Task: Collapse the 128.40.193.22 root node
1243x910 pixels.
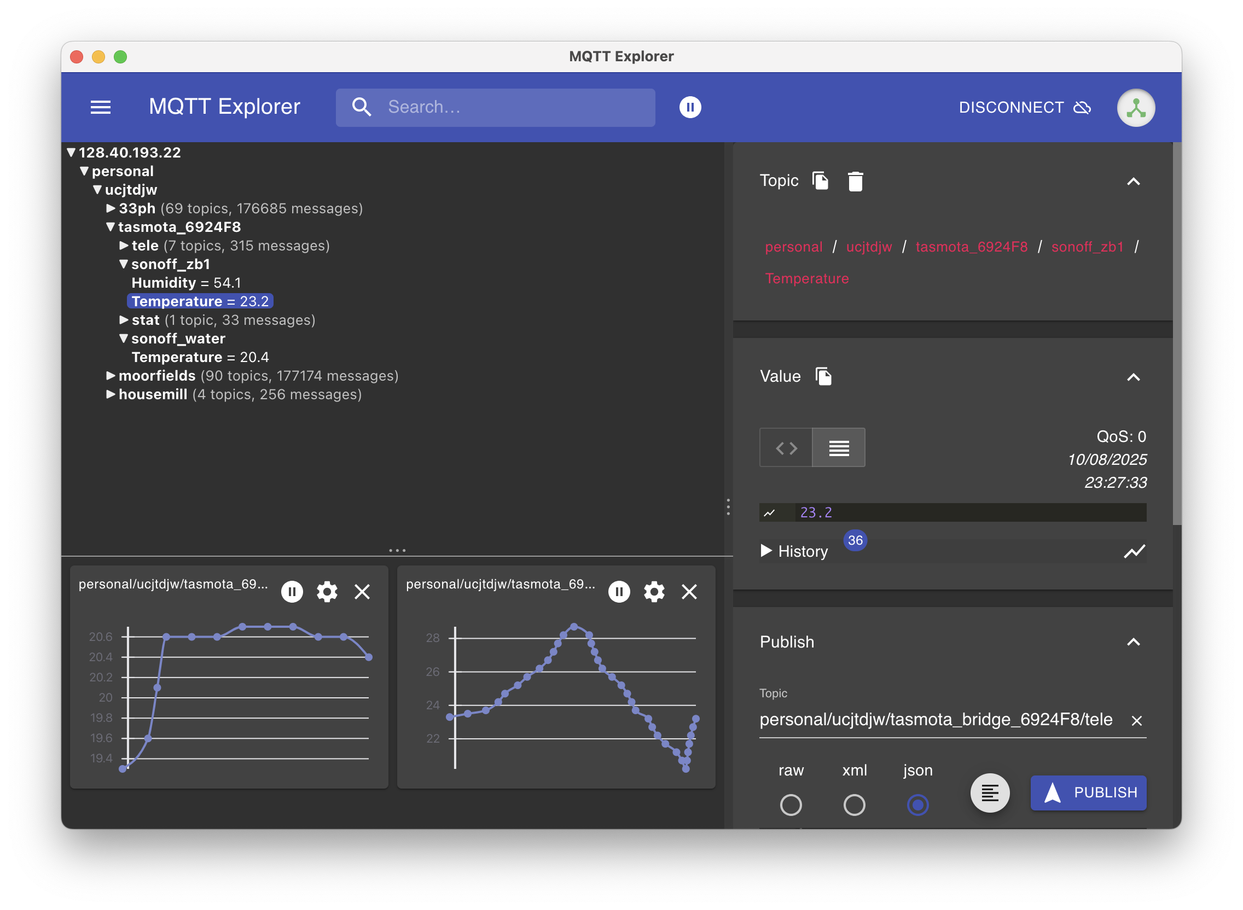Action: [x=71, y=153]
